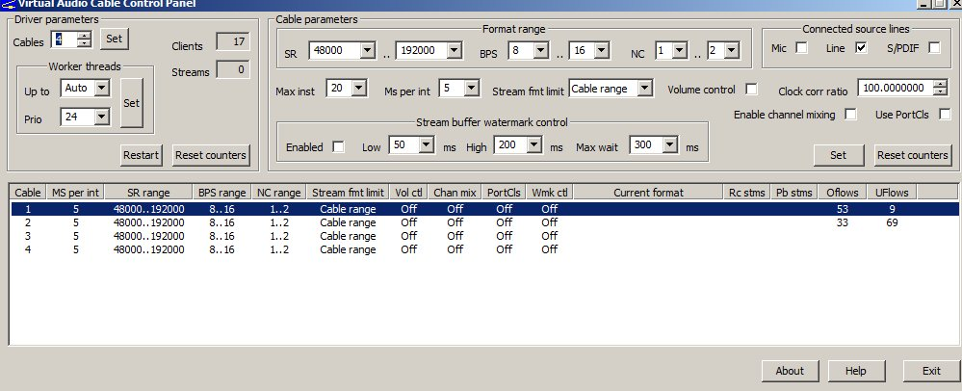962x391 pixels.
Task: Click the Exit button
Action: click(x=931, y=371)
